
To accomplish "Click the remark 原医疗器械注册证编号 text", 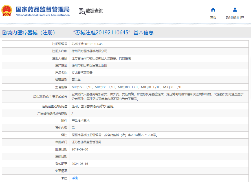I will [115, 135].
